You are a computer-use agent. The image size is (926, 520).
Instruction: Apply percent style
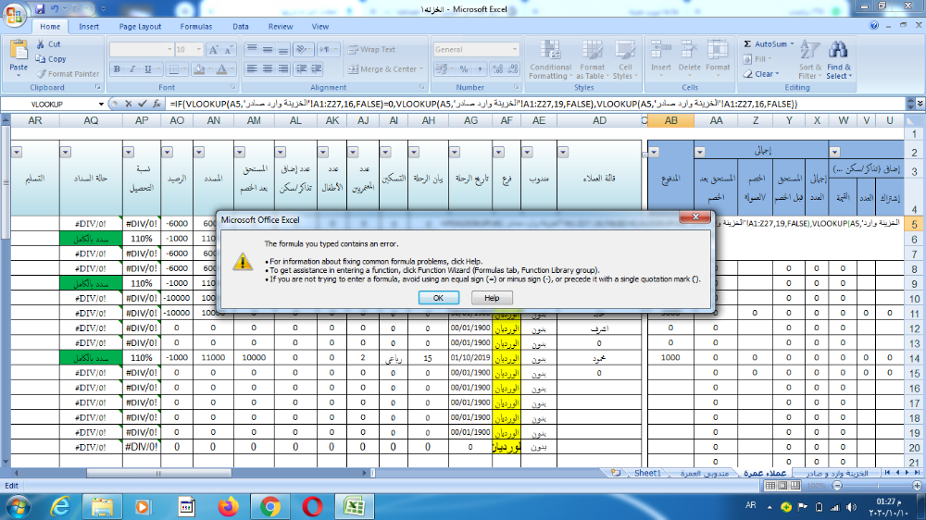464,69
